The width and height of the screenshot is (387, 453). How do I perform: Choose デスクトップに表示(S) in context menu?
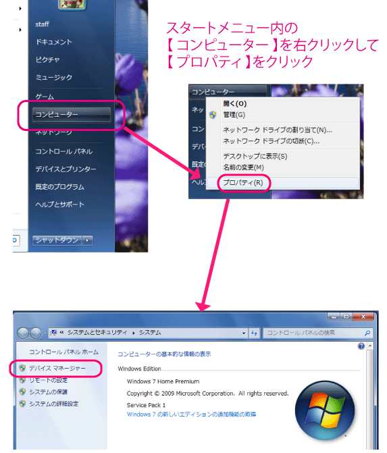click(x=255, y=157)
